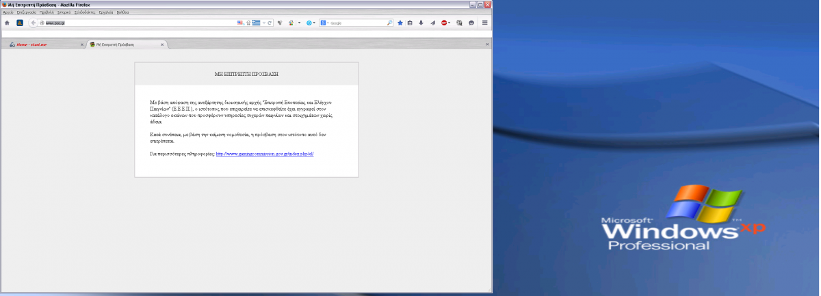Click the gray gear-globe toolbar icon

point(459,23)
